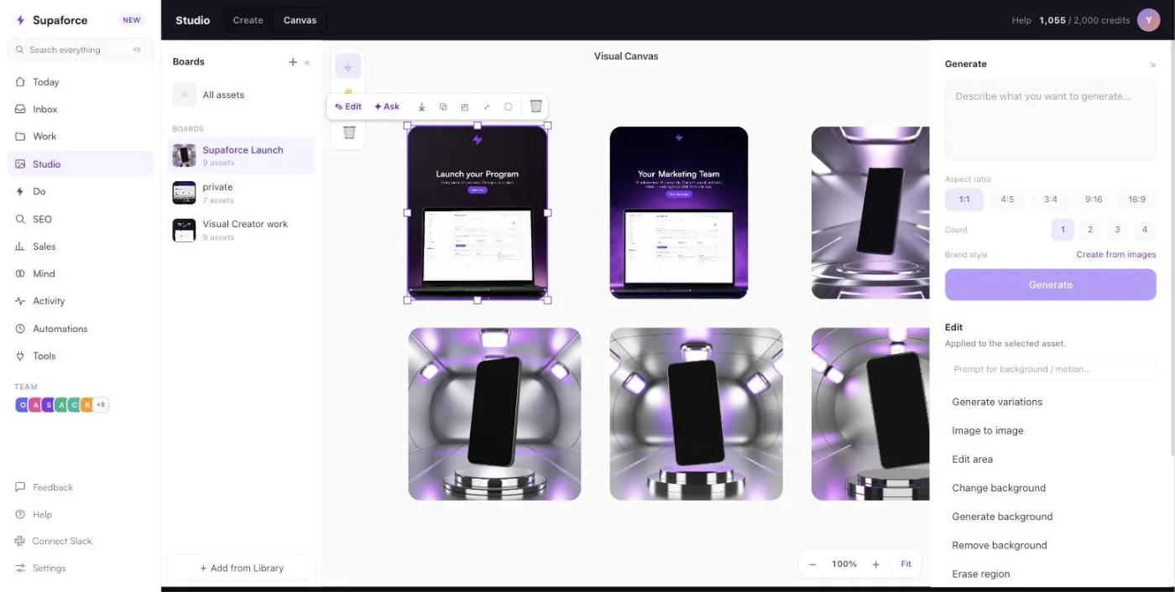Click Add from Library button
This screenshot has width=1175, height=592.
click(x=242, y=568)
